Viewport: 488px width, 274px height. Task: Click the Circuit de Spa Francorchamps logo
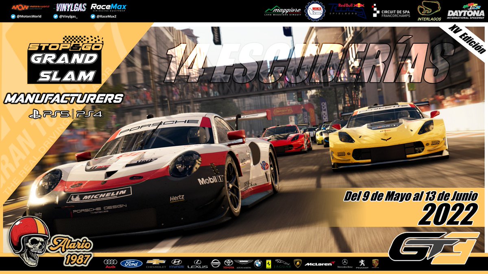pos(390,11)
